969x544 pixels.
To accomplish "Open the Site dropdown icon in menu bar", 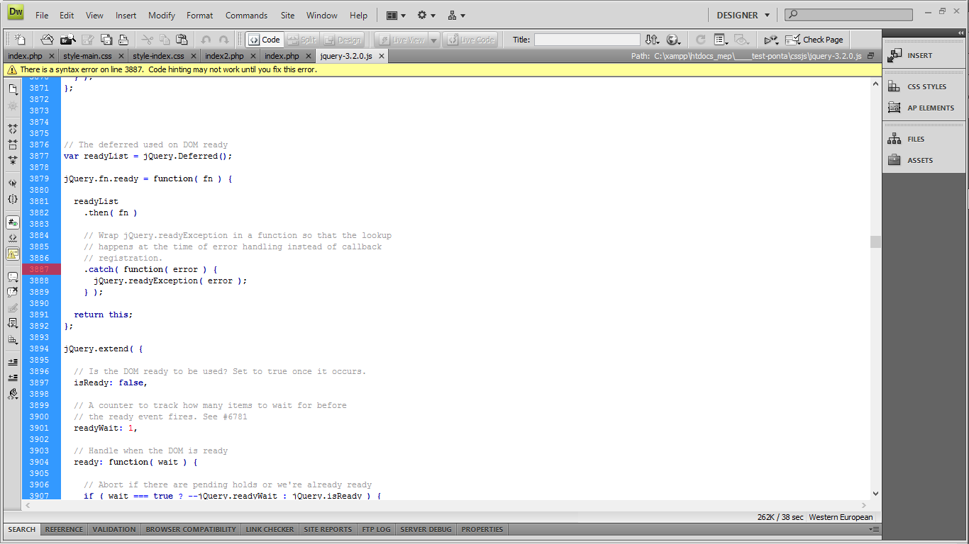I will [x=456, y=15].
